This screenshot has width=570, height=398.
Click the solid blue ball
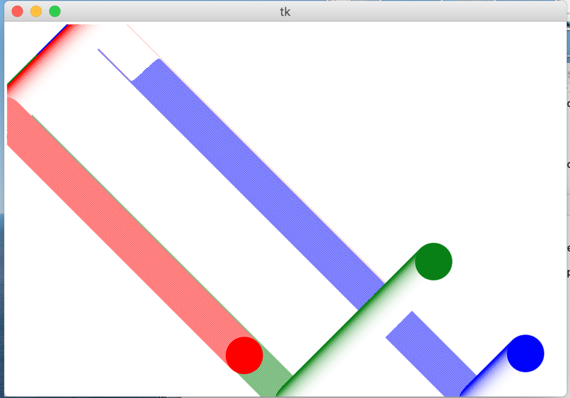point(525,353)
